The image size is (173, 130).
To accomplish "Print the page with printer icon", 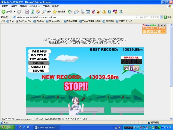I will (82, 12).
